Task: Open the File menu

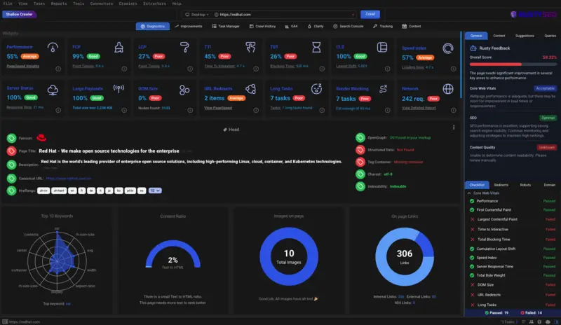Action: click(8, 4)
